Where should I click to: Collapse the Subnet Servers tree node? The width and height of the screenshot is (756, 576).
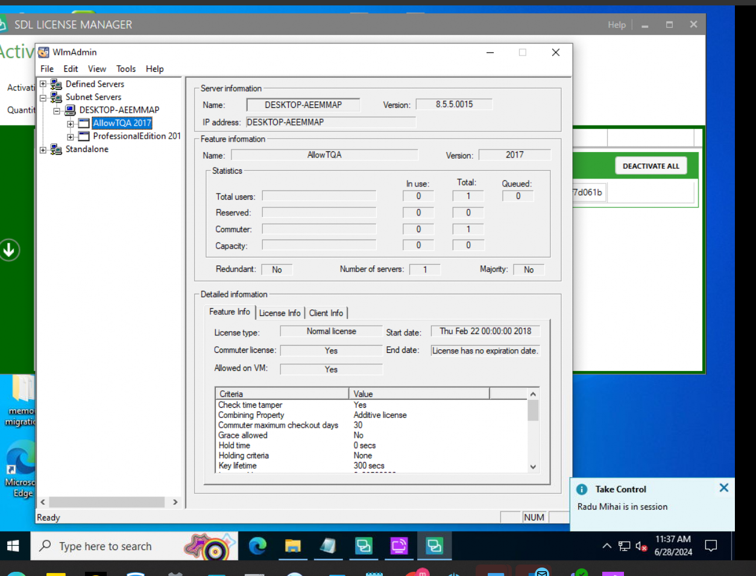[43, 98]
